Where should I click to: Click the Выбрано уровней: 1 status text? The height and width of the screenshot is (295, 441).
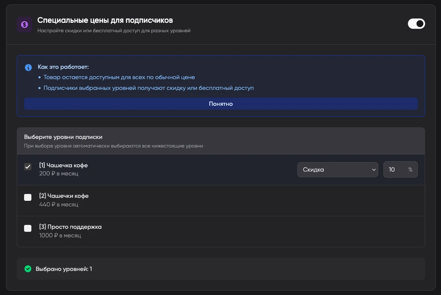(x=64, y=269)
